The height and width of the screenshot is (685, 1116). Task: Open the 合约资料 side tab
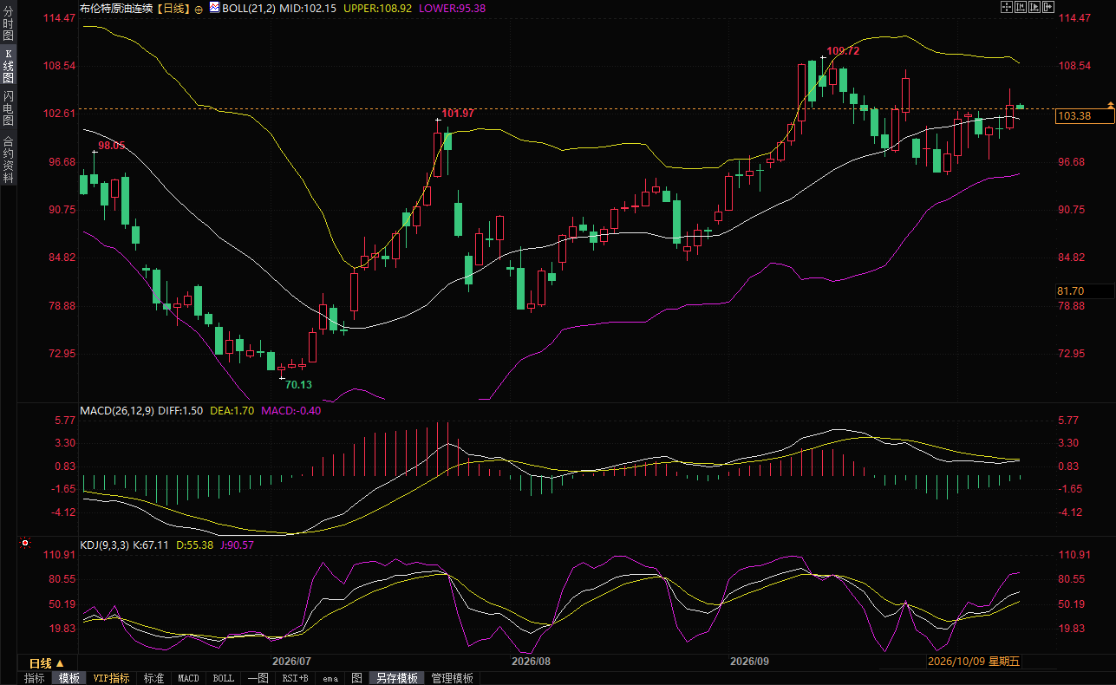tap(8, 159)
